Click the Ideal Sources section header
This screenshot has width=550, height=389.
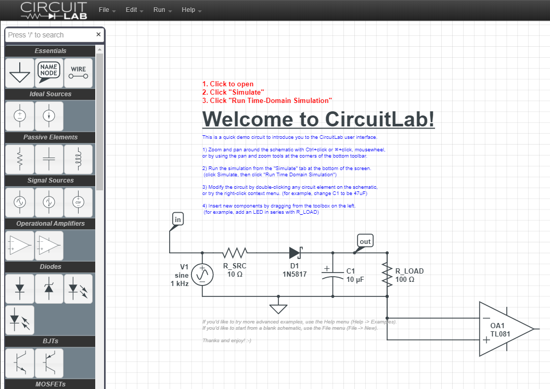coord(50,94)
